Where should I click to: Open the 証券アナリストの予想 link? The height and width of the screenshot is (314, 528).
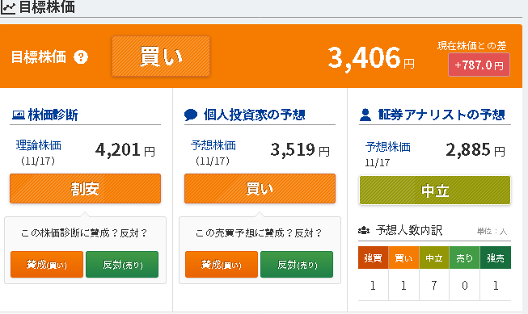pyautogui.click(x=441, y=115)
